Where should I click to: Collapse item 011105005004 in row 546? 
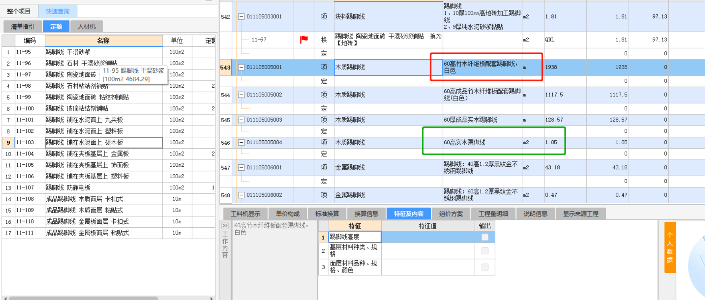coord(241,142)
